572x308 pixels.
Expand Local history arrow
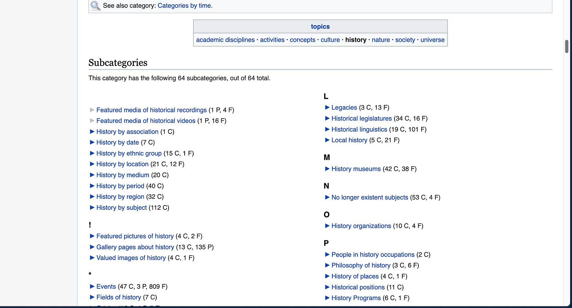click(327, 140)
